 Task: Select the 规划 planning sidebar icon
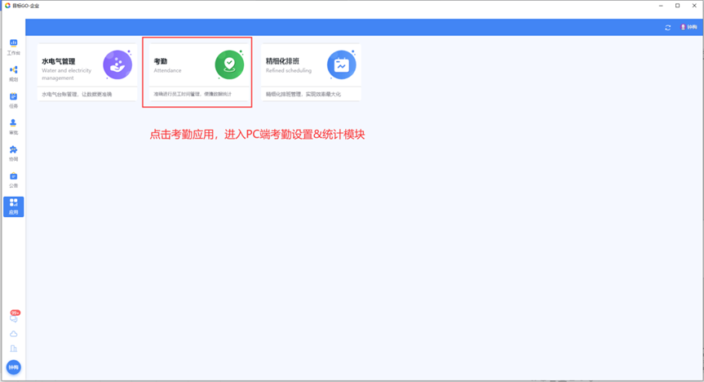13,73
